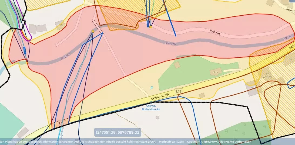Click the central Melach river label
The image size is (295, 145).
point(170,44)
